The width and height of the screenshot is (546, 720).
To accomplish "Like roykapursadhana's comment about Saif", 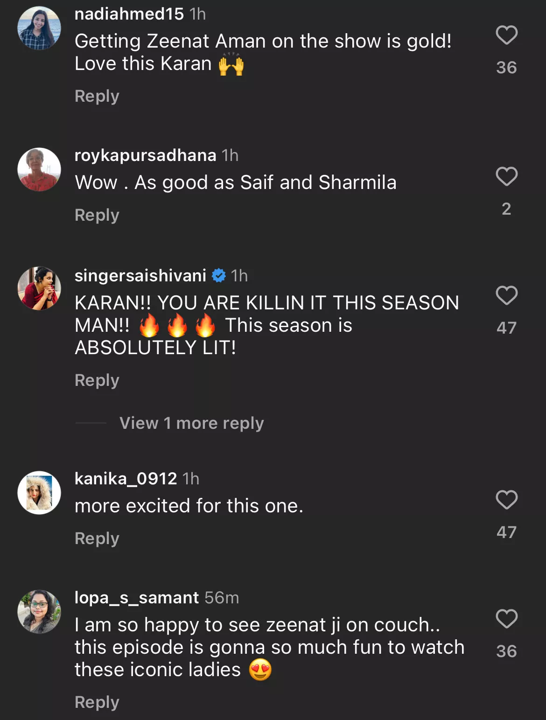I will click(506, 177).
